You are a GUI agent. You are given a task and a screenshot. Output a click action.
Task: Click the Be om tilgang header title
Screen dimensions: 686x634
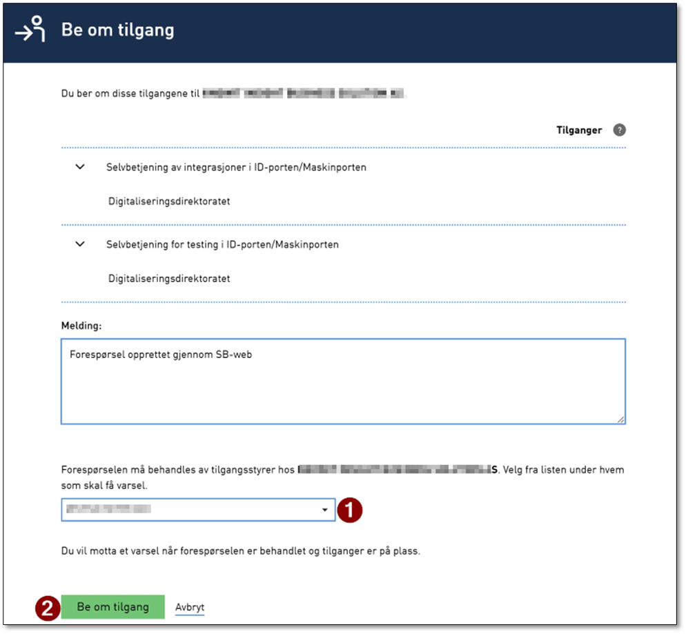pos(117,30)
